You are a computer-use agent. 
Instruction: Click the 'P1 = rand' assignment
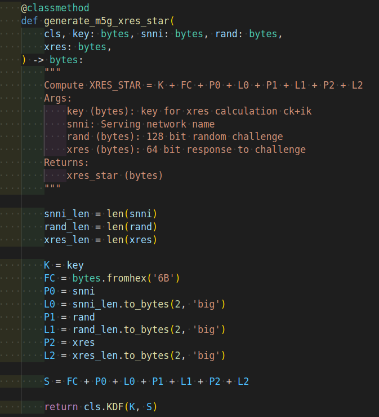tap(69, 317)
